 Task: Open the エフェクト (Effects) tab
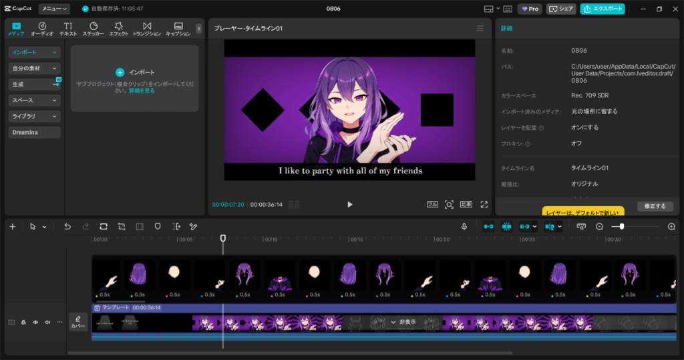[x=118, y=29]
